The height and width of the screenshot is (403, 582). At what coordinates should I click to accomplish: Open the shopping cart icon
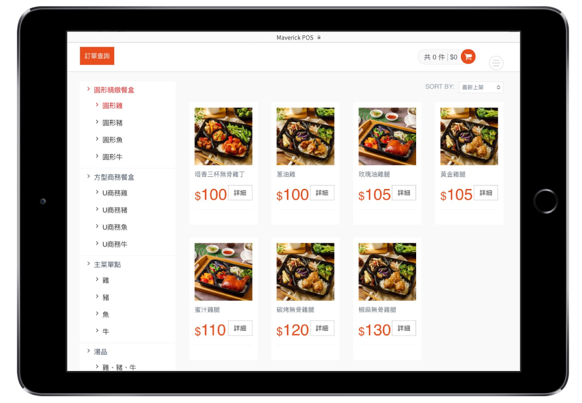coord(468,57)
